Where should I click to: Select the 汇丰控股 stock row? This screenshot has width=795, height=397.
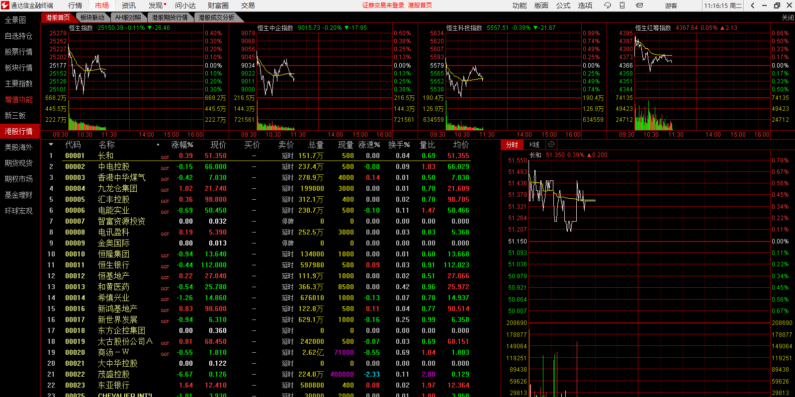tap(114, 199)
